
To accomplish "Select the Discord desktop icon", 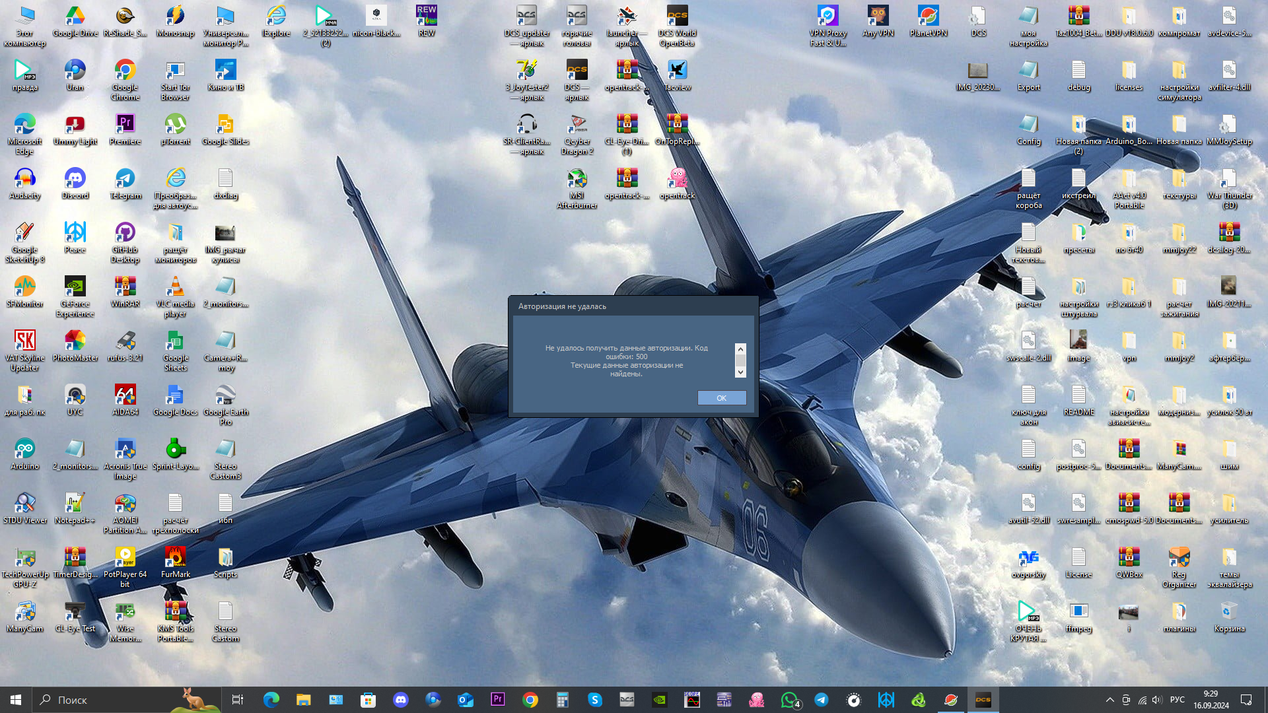I will 75,184.
